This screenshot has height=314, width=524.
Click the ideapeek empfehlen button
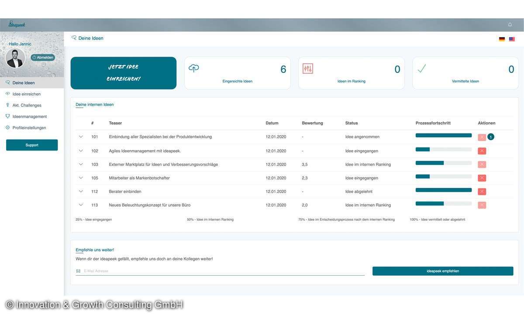point(443,271)
